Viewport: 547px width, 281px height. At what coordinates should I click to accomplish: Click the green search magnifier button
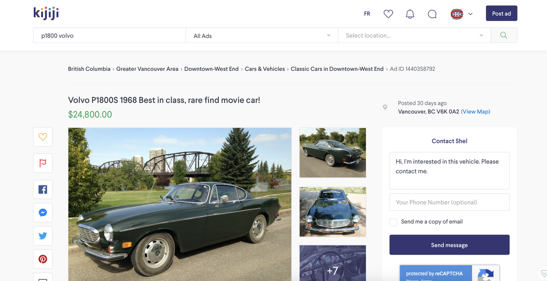pos(504,35)
